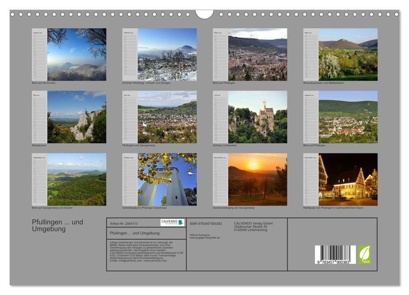The image size is (409, 295).
Task: Click the CALVENDO logo badge
Action: (172, 222)
